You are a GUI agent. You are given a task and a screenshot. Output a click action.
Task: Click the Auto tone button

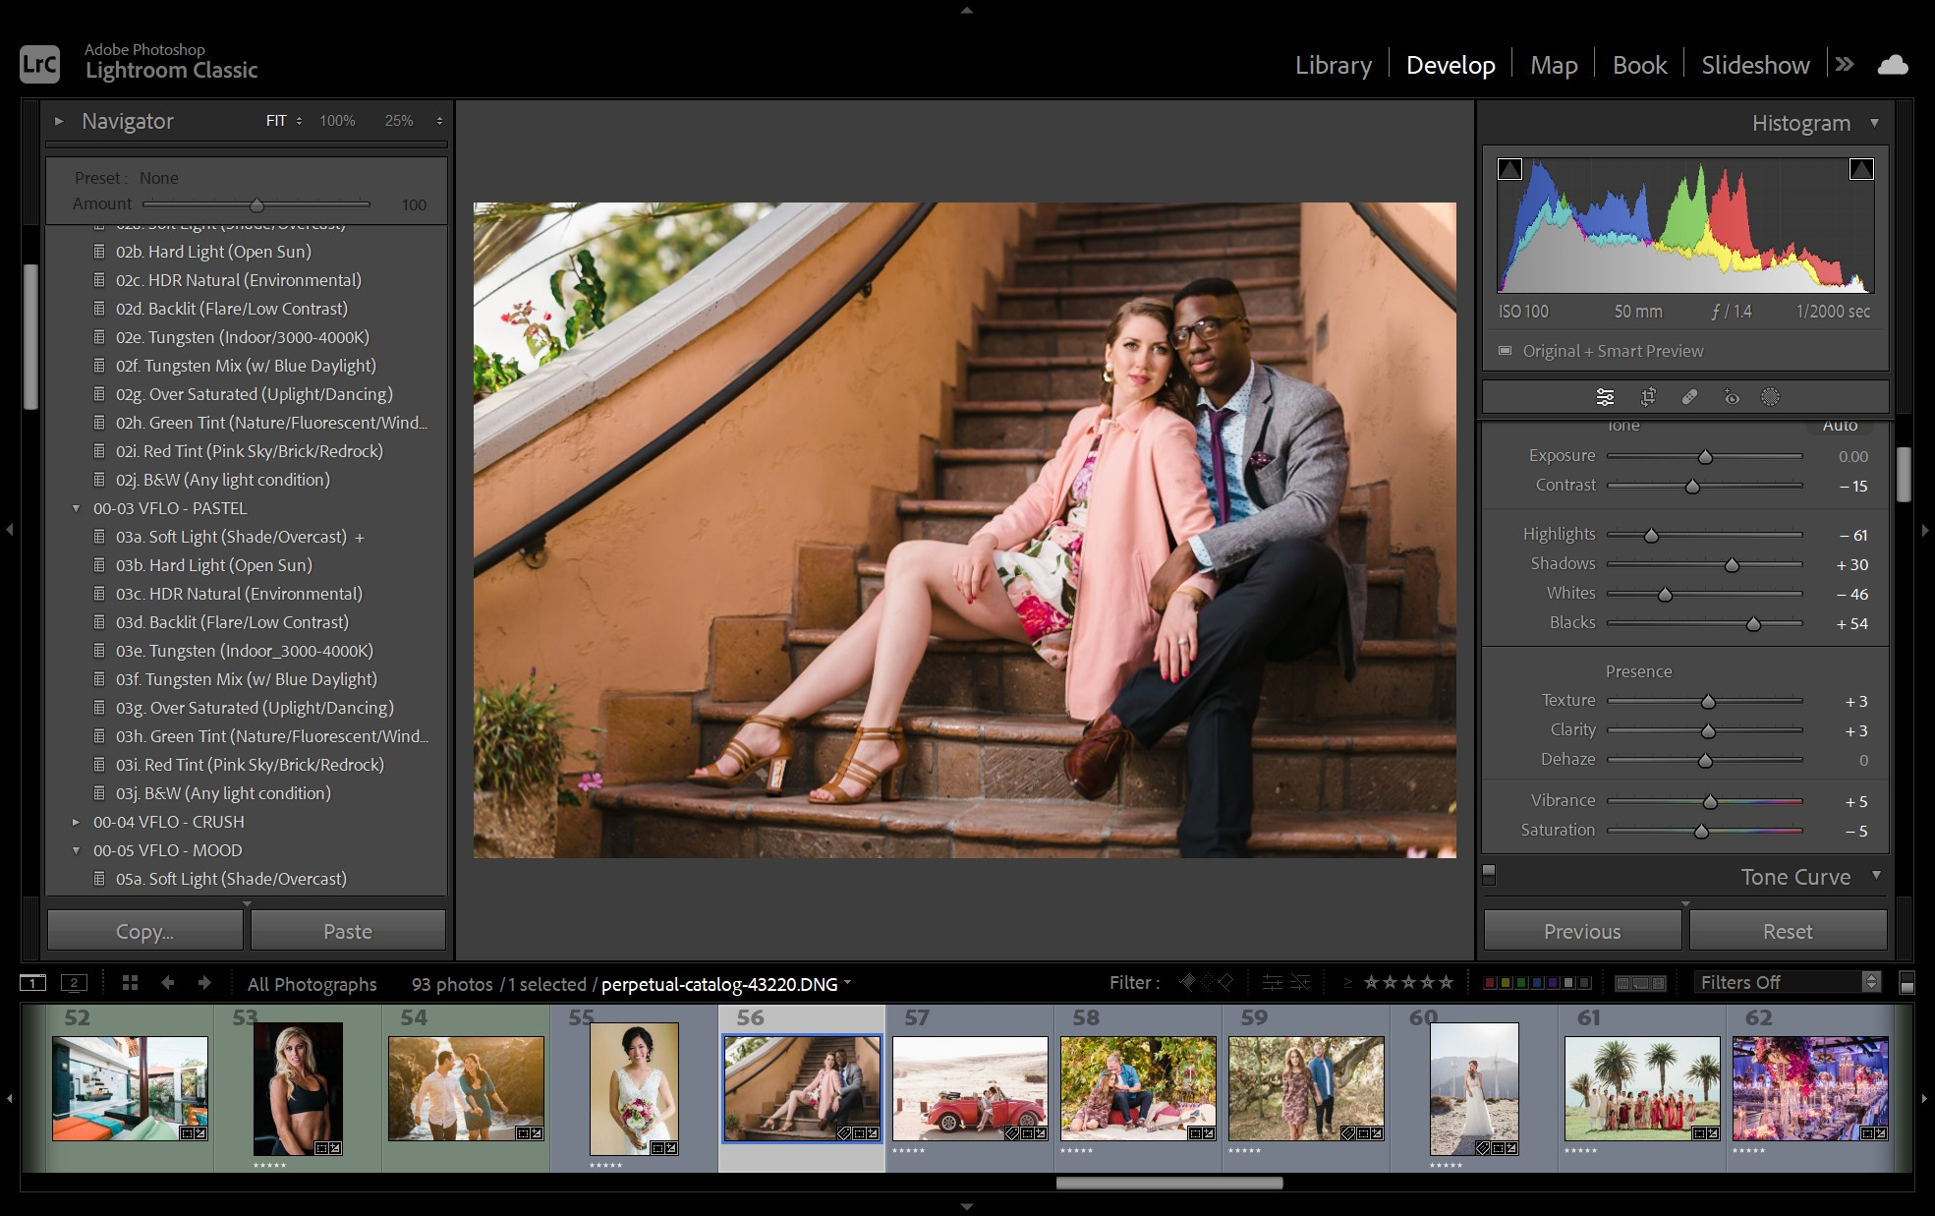1839,425
